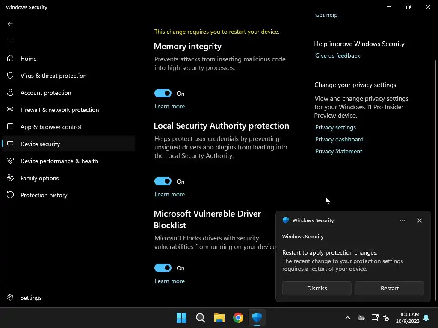
Task: Click the Device performance heart icon
Action: (10, 161)
